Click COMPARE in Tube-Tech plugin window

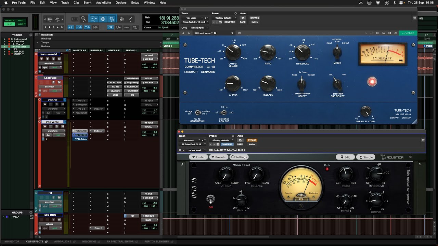(230, 22)
